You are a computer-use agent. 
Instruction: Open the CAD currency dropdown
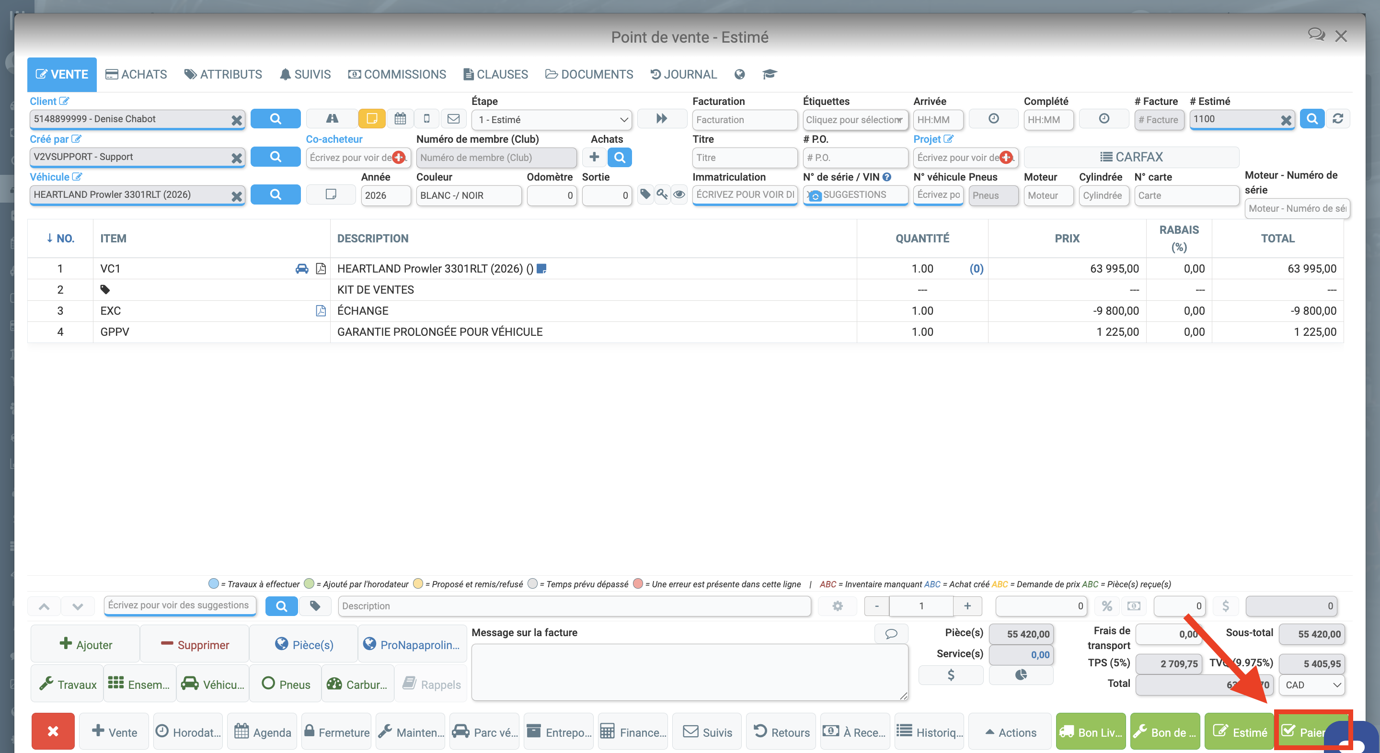(1312, 685)
